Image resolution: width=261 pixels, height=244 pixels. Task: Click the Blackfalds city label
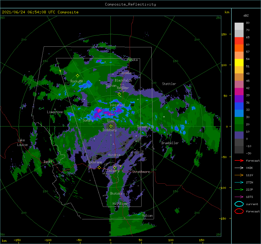point(123,80)
